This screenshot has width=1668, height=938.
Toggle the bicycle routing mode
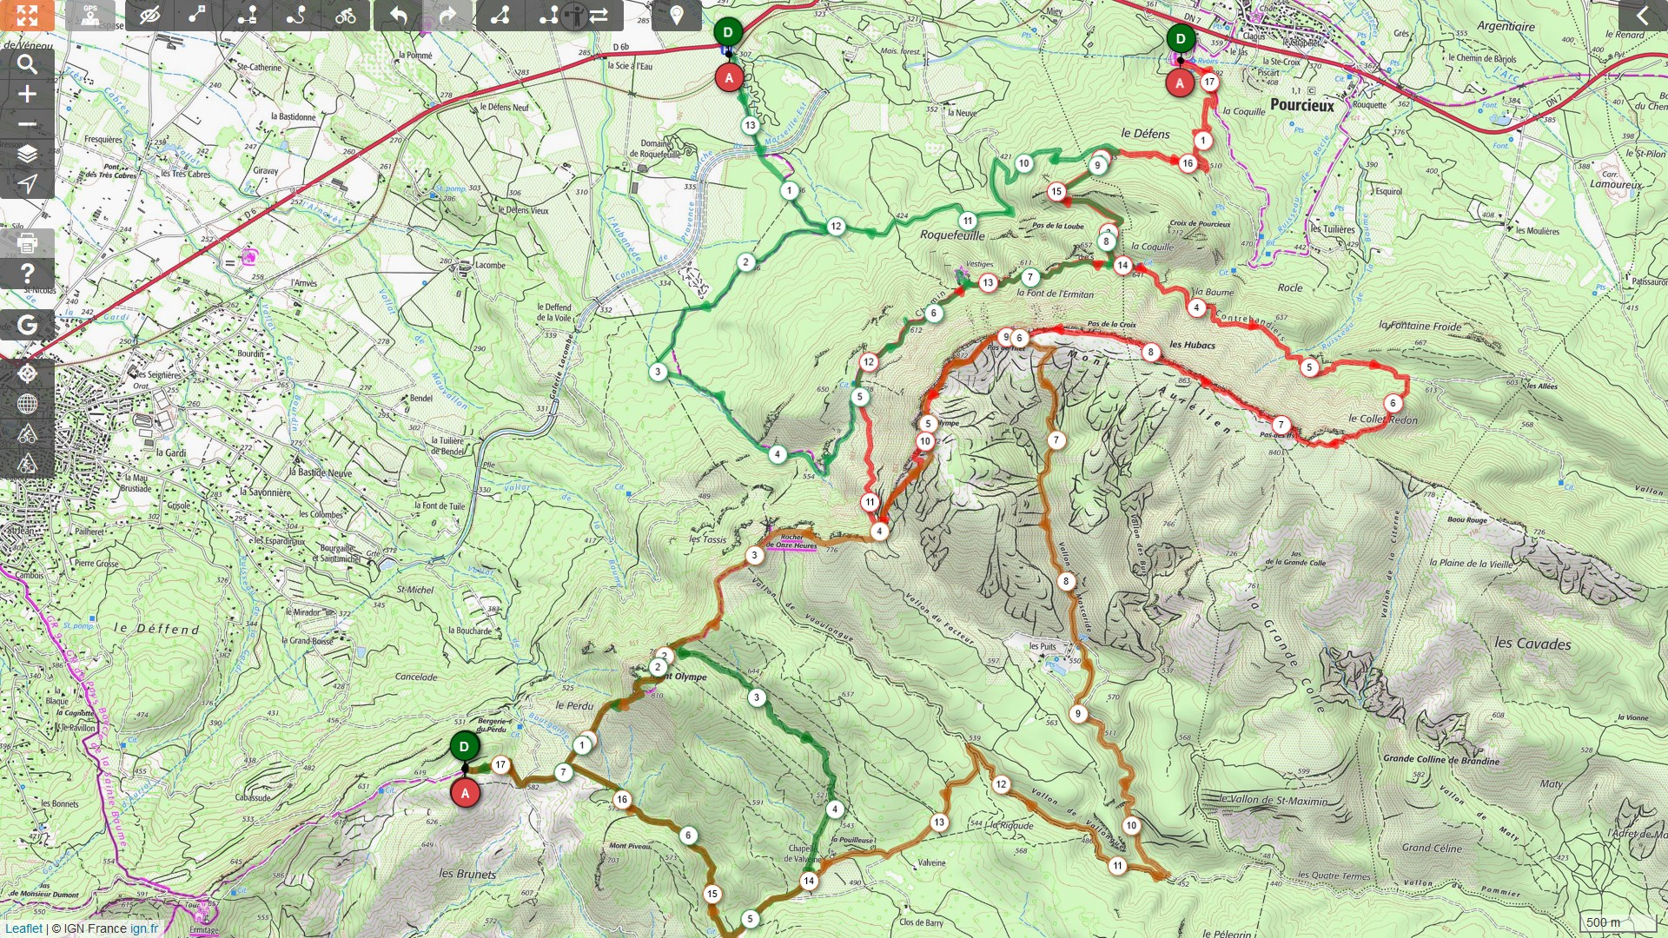pos(346,16)
